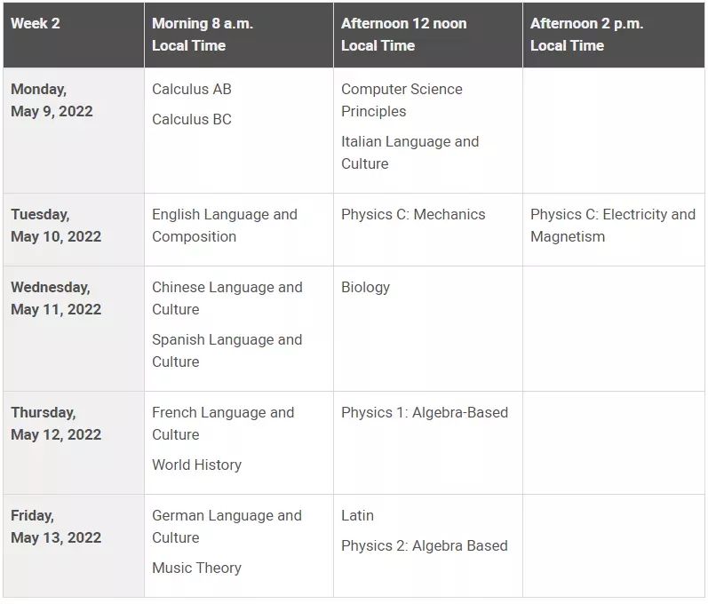
Task: Select the World History exam entry
Action: tap(196, 465)
